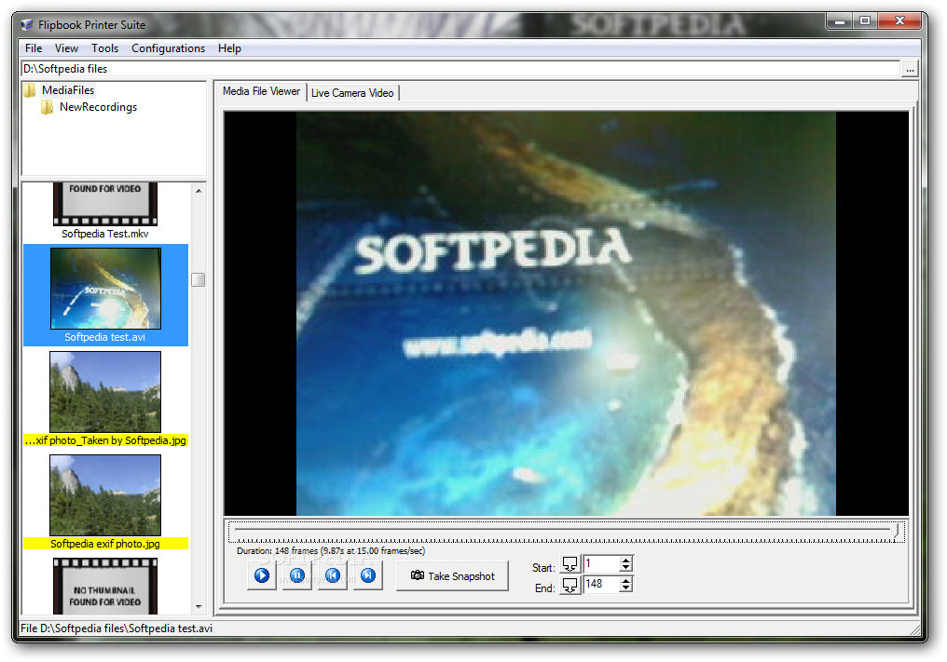Viewport: 947px width, 662px height.
Task: Click the Start frame input field
Action: 601,564
